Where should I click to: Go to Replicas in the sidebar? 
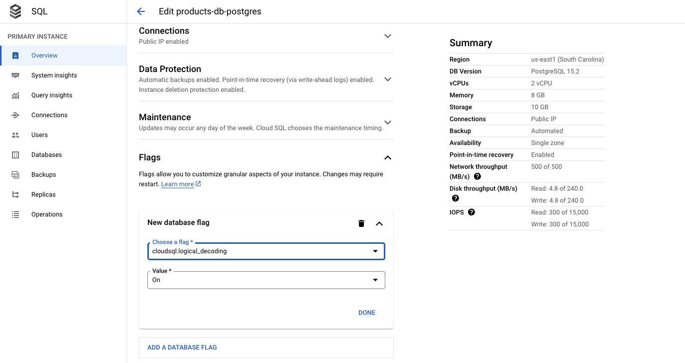coord(43,195)
